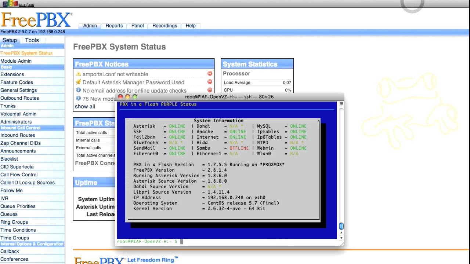Click the Samba OFFLINE status text
This screenshot has width=470, height=264.
pyautogui.click(x=239, y=148)
